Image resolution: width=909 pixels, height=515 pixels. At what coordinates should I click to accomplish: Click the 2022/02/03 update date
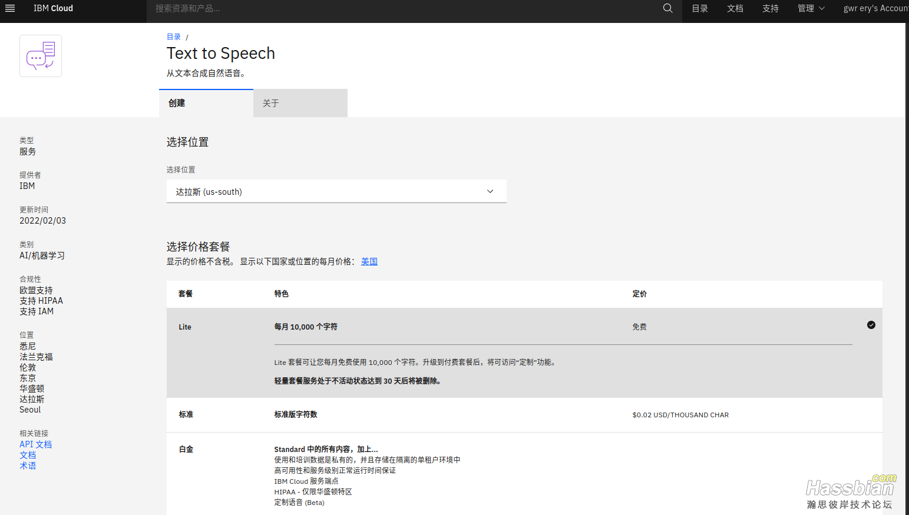click(x=42, y=221)
